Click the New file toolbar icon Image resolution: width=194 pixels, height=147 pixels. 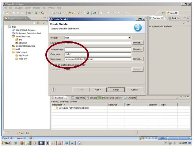click(x=7, y=13)
